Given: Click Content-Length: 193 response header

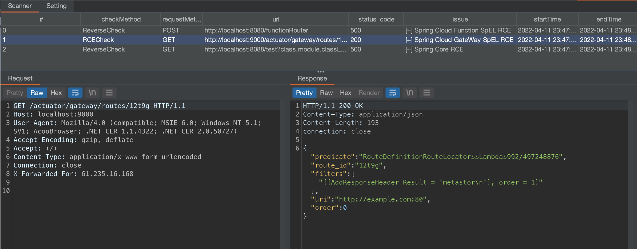Looking at the screenshot, I should pyautogui.click(x=341, y=123).
